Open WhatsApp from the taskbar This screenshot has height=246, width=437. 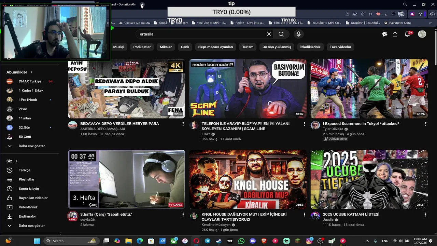(x=241, y=241)
